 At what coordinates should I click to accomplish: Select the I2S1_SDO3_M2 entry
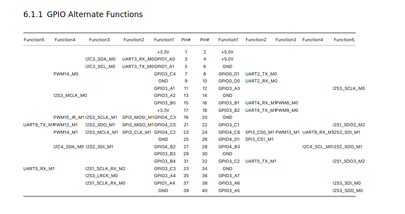(x=349, y=161)
